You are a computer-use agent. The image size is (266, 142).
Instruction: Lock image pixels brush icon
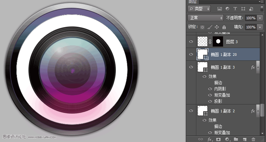pos(210,27)
